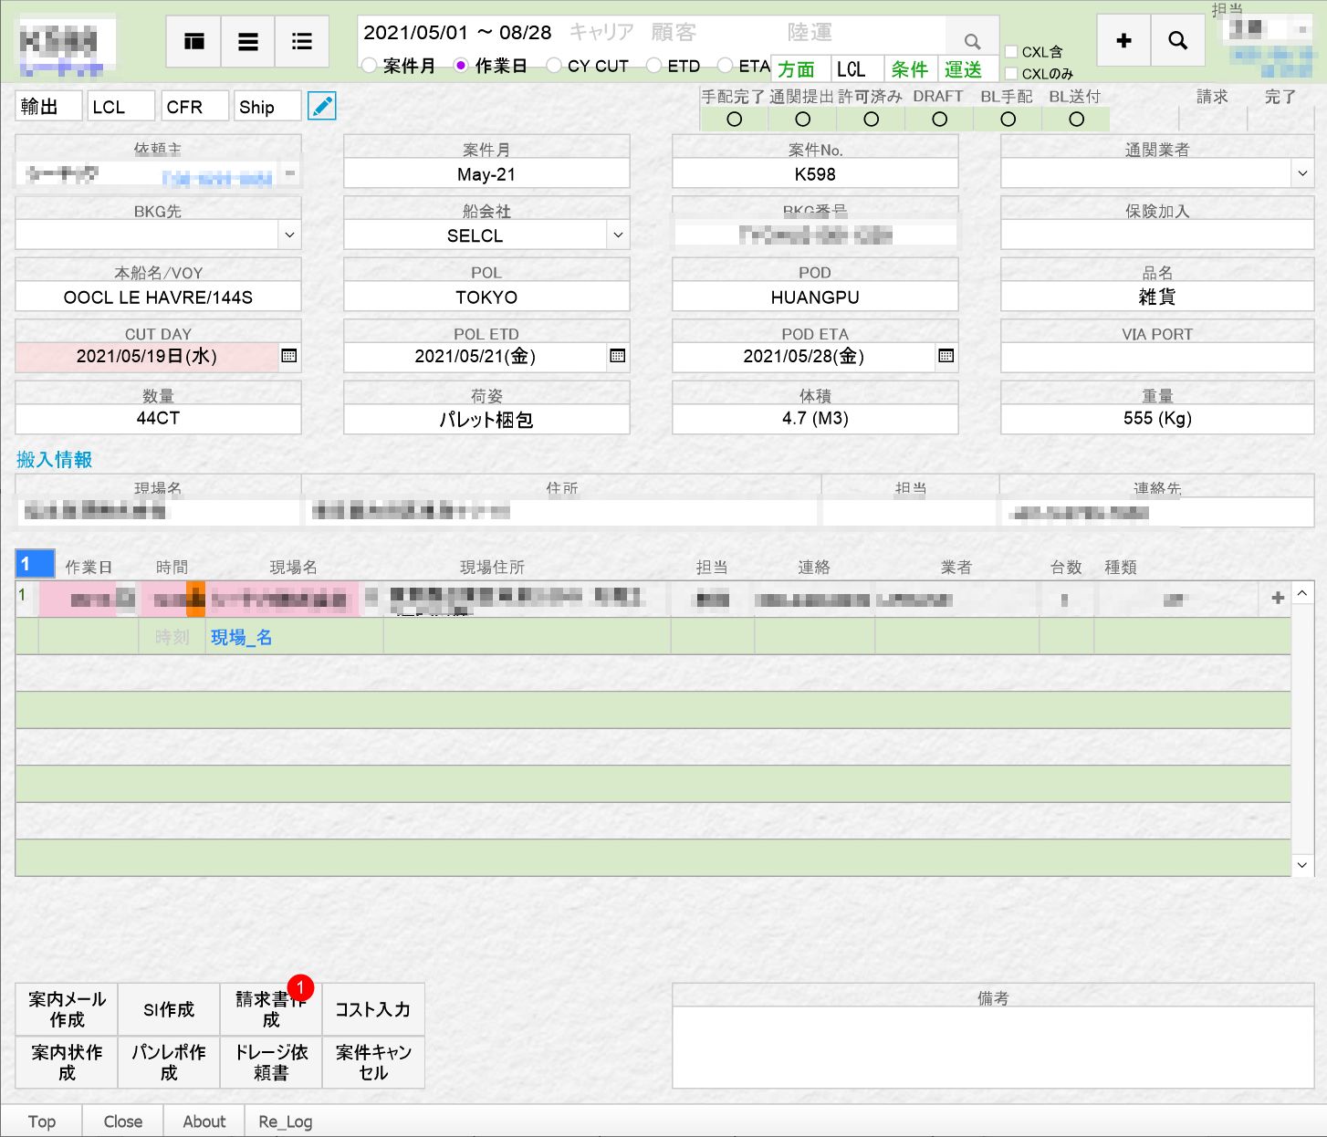The width and height of the screenshot is (1327, 1137).
Task: Expand the 船会社 SELCL dropdown
Action: 618,235
